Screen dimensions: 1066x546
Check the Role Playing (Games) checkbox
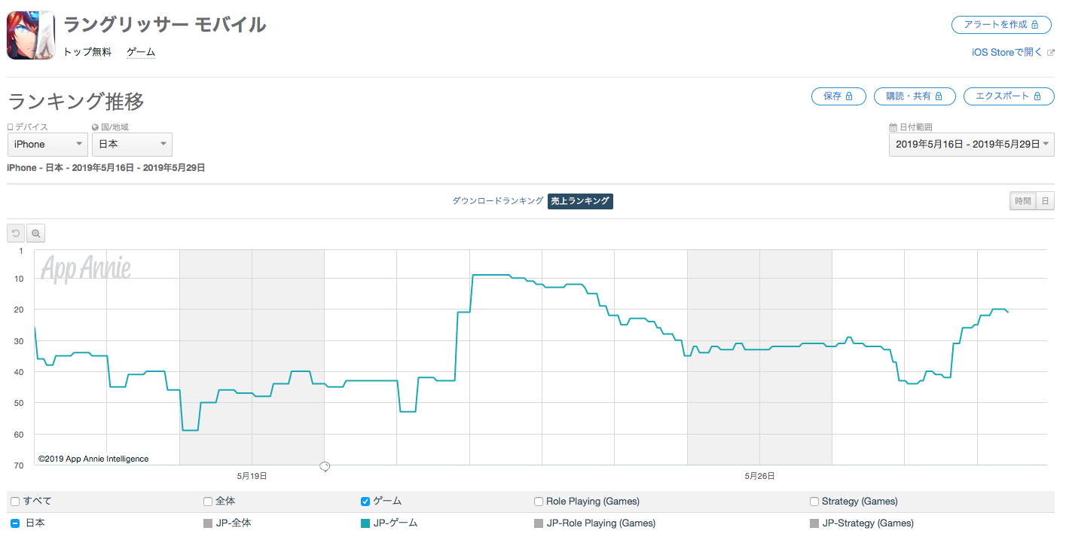pyautogui.click(x=539, y=502)
